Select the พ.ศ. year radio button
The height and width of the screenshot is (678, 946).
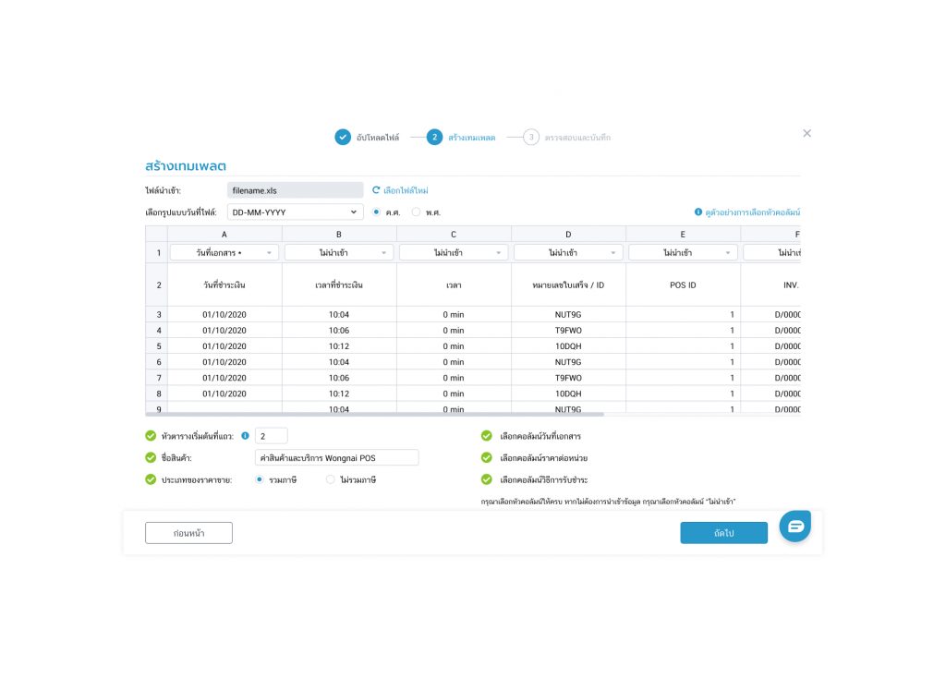click(416, 212)
